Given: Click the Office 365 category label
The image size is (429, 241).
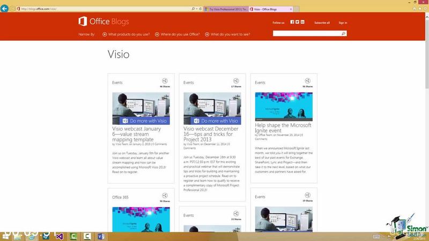Looking at the screenshot, I should tap(120, 197).
